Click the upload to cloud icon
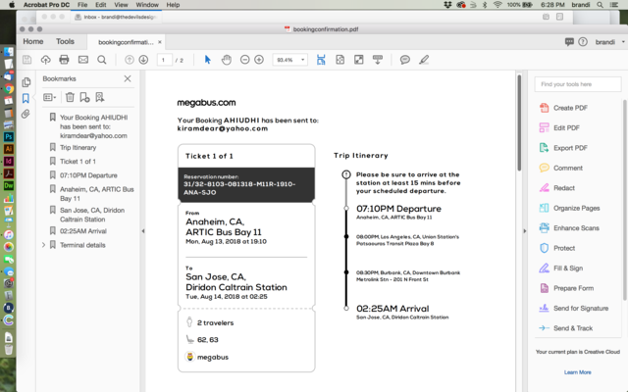This screenshot has height=392, width=628. coord(46,60)
